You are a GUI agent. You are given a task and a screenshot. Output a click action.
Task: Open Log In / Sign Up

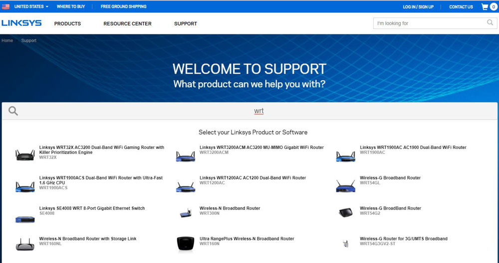point(418,6)
